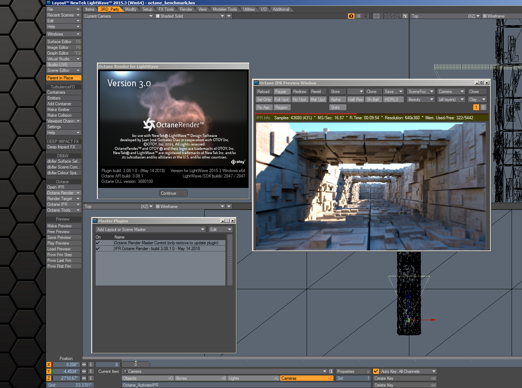Click the Z position channel button
This screenshot has height=388, width=522.
click(x=49, y=378)
